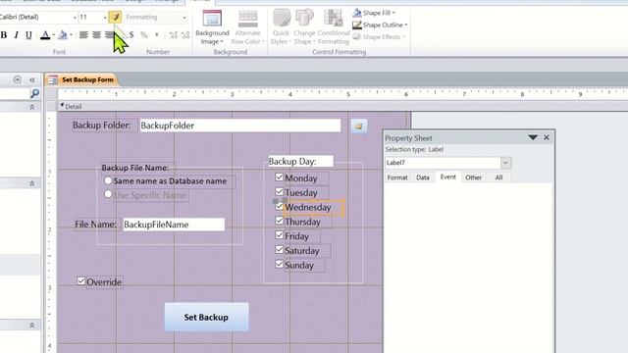
Task: Switch to Property Sheet Format tab
Action: [397, 177]
